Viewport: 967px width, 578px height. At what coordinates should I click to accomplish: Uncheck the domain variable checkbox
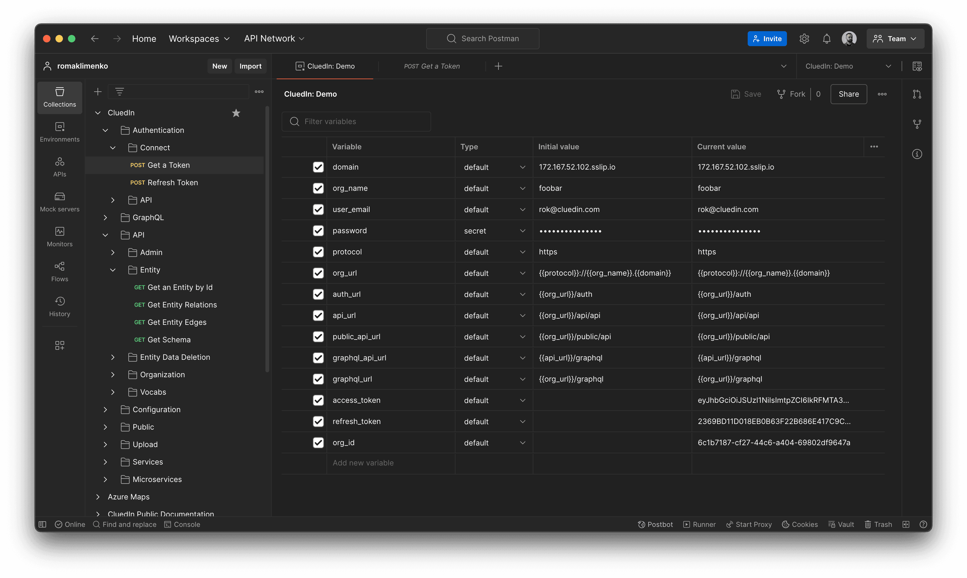point(318,167)
